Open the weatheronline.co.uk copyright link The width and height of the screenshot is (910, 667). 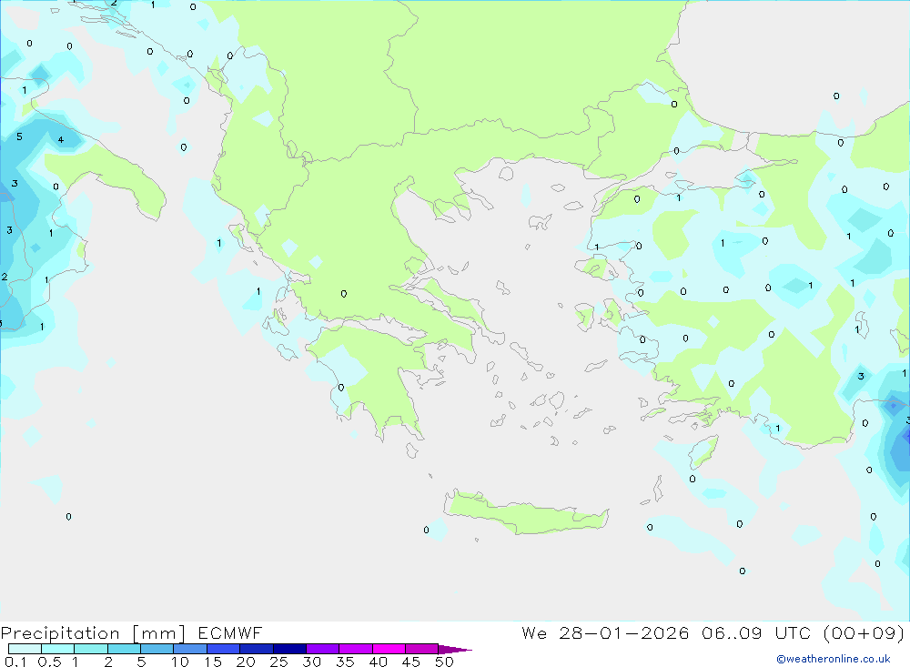point(834,659)
